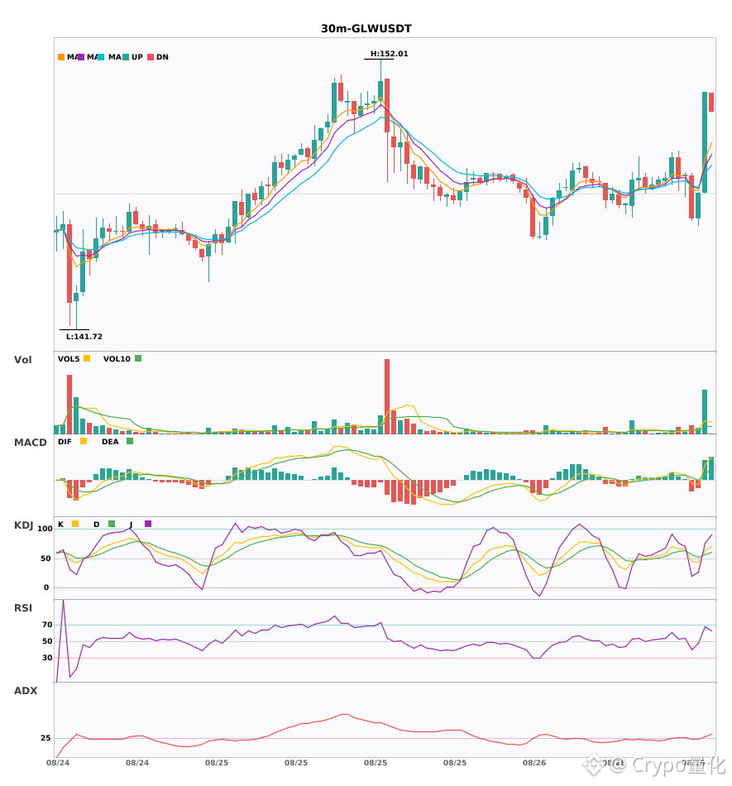The height and width of the screenshot is (786, 732).
Task: Select the UP legend text
Action: point(137,57)
